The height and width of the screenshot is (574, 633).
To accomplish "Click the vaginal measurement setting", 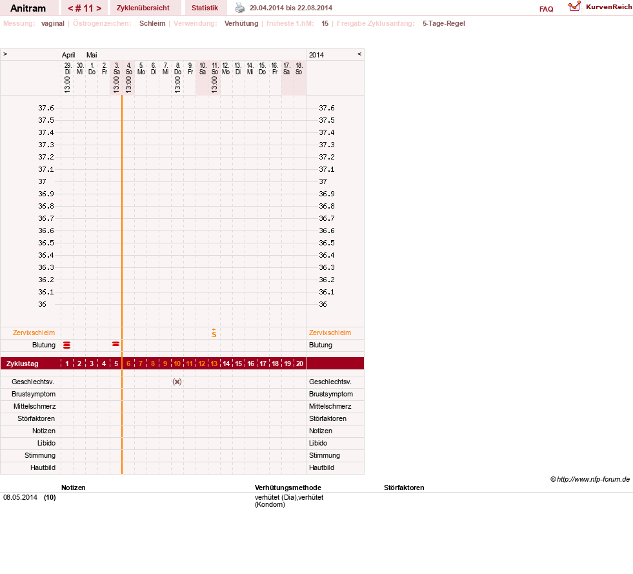I will [x=53, y=23].
